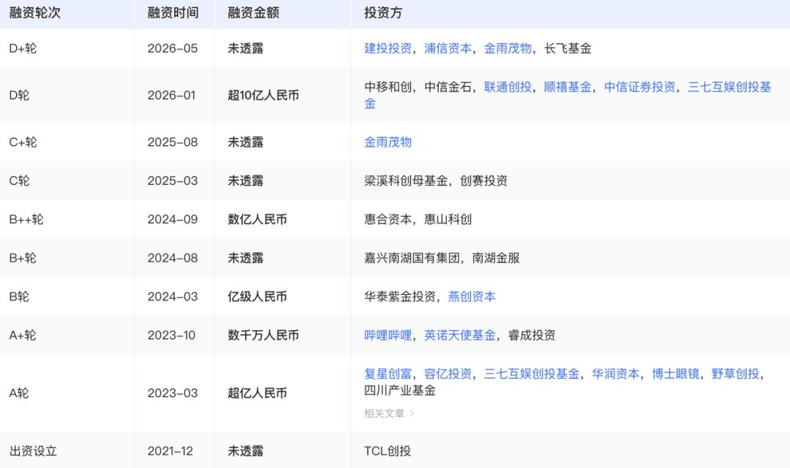Click 金雨茂物 in the D+轮 row
The image size is (790, 468).
[508, 48]
